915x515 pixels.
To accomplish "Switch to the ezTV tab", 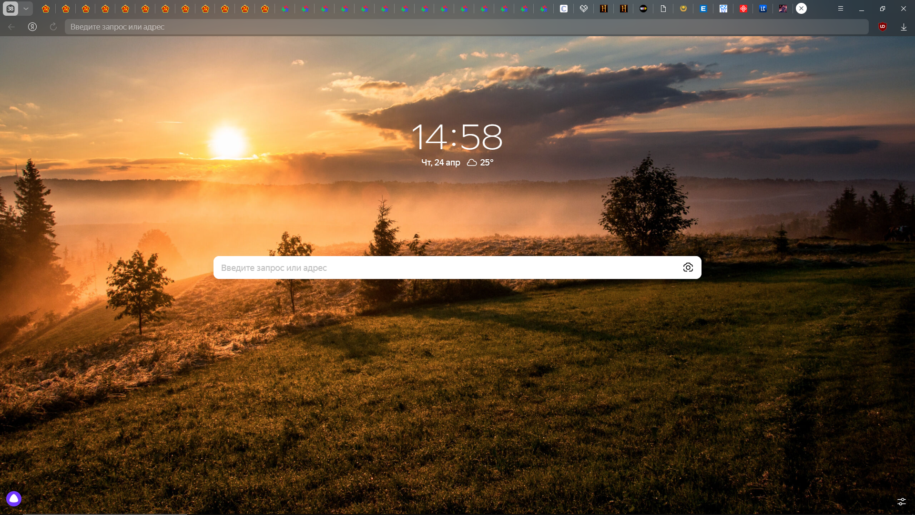I will [x=723, y=9].
